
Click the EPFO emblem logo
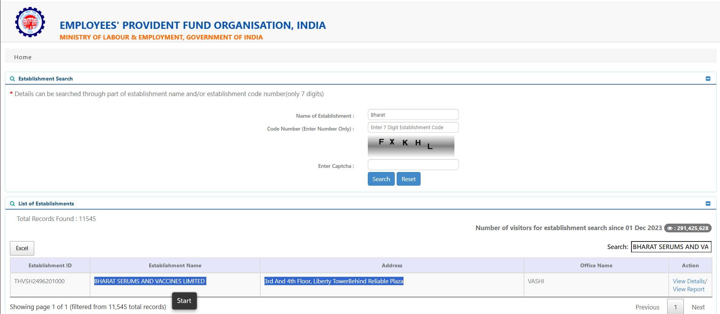tap(30, 22)
